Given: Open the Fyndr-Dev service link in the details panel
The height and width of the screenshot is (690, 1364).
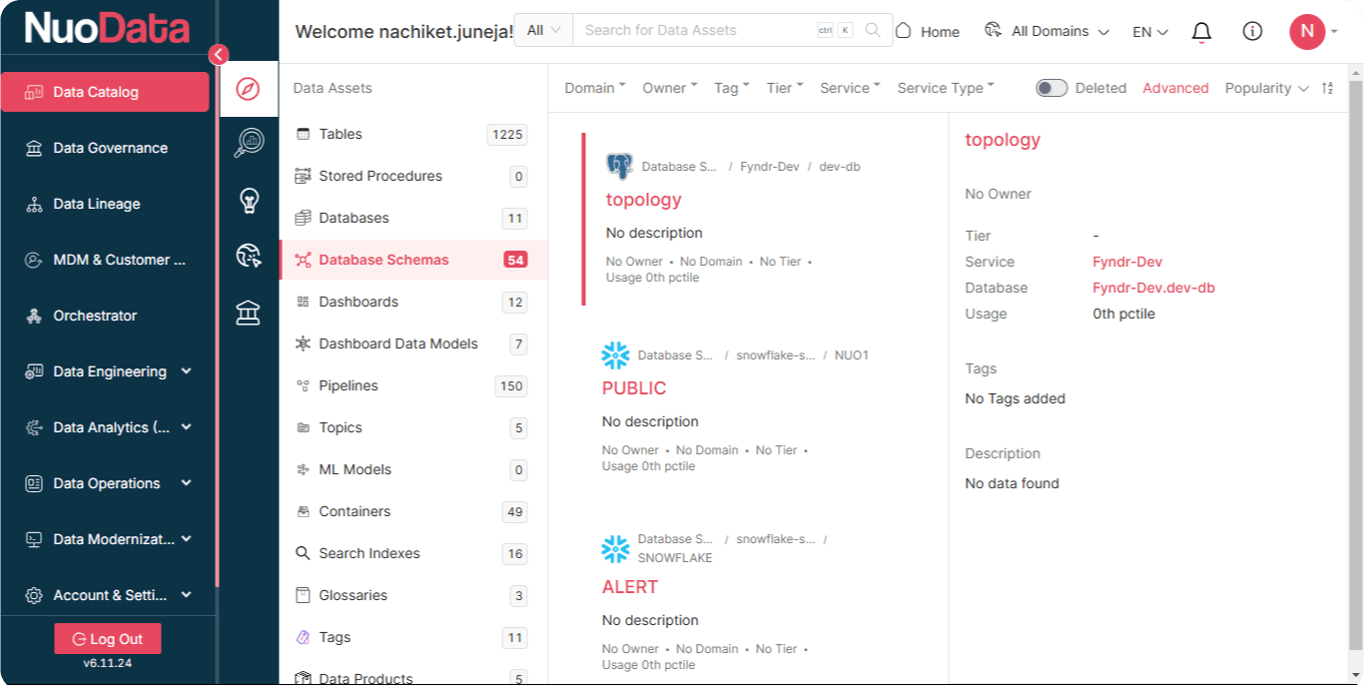Looking at the screenshot, I should (x=1127, y=262).
